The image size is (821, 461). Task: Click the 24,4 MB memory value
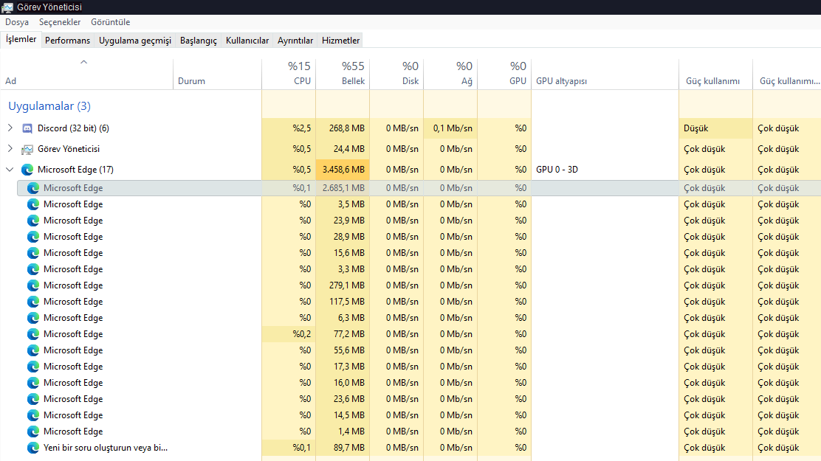pyautogui.click(x=348, y=149)
